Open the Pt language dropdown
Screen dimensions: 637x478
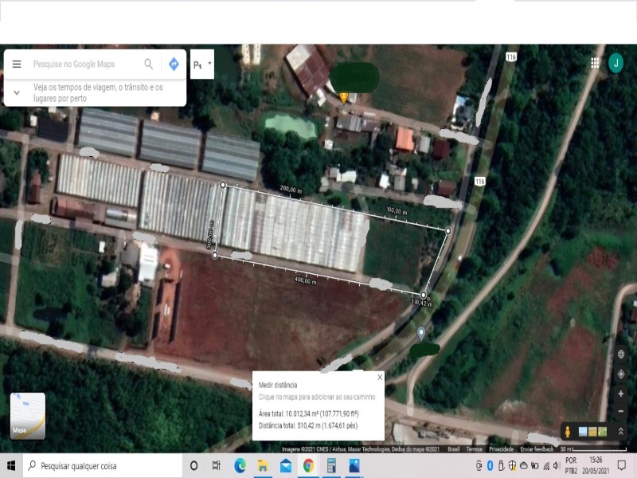tap(202, 65)
